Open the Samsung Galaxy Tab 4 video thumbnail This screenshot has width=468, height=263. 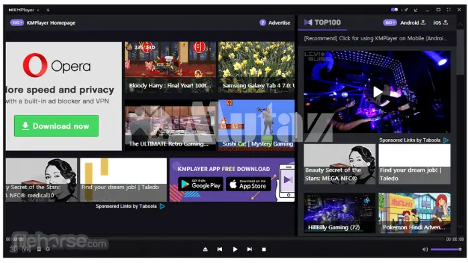coord(256,67)
